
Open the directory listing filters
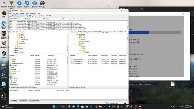click(x=42, y=16)
